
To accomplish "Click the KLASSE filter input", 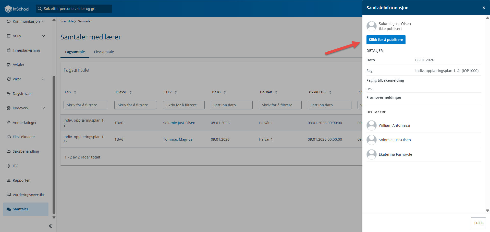I will [x=136, y=105].
